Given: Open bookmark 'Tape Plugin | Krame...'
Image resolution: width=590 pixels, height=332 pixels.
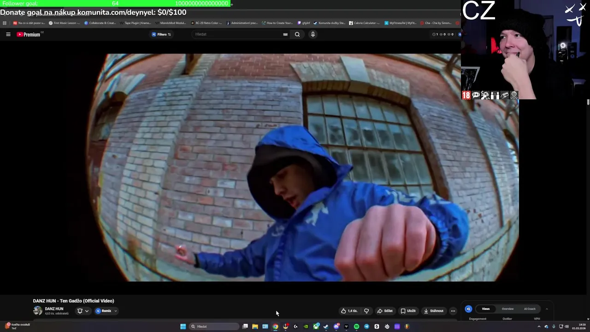Looking at the screenshot, I should pos(136,23).
